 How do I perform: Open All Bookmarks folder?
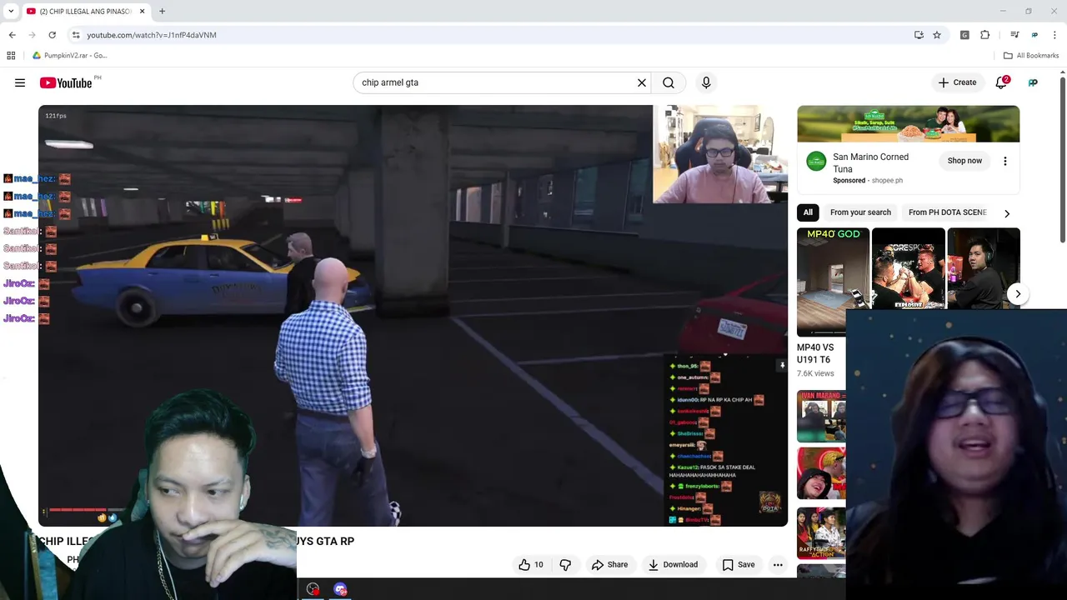pyautogui.click(x=1031, y=56)
